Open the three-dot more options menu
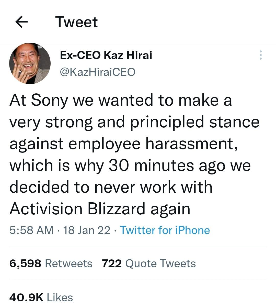The height and width of the screenshot is (308, 276). coord(260,55)
